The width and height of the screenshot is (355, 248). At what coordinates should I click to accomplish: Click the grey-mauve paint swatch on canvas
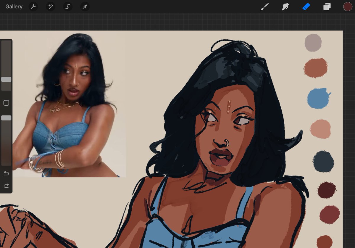click(x=313, y=43)
